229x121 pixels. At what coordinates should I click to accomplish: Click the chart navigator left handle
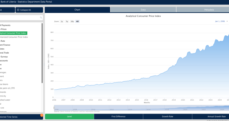click(x=54, y=108)
